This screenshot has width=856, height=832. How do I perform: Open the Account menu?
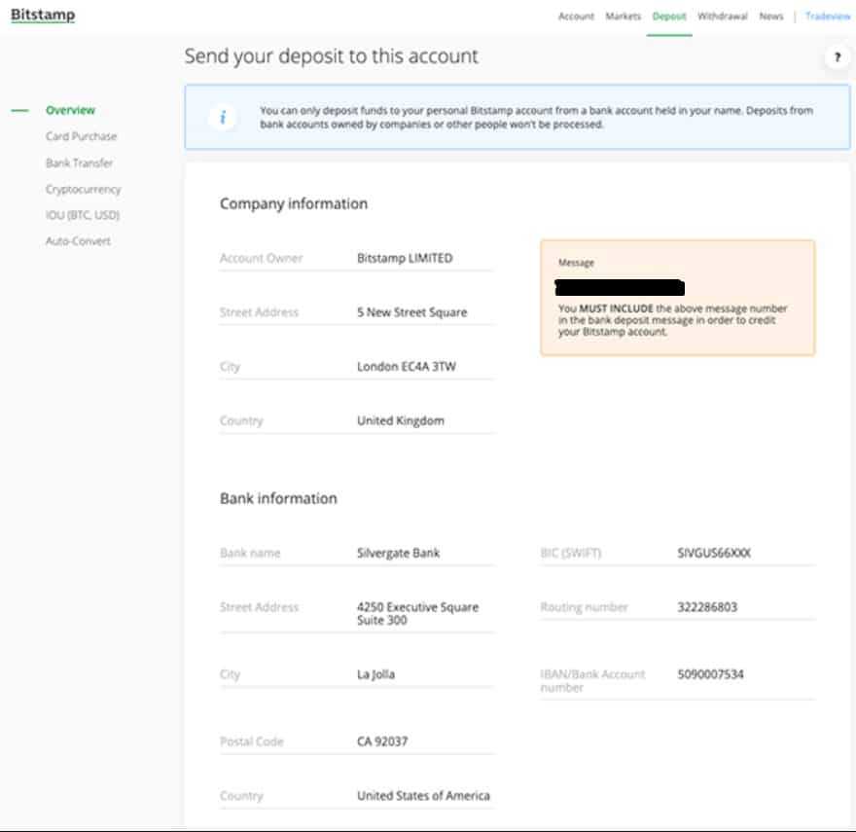tap(576, 16)
